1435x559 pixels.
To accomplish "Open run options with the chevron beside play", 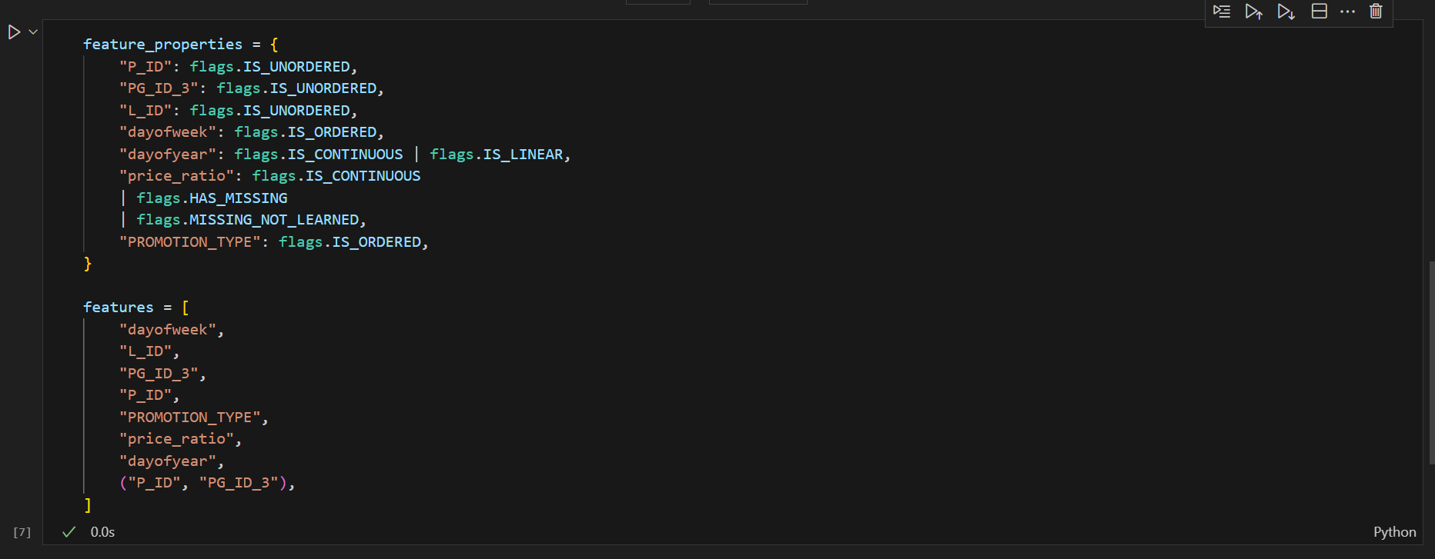I will [32, 32].
